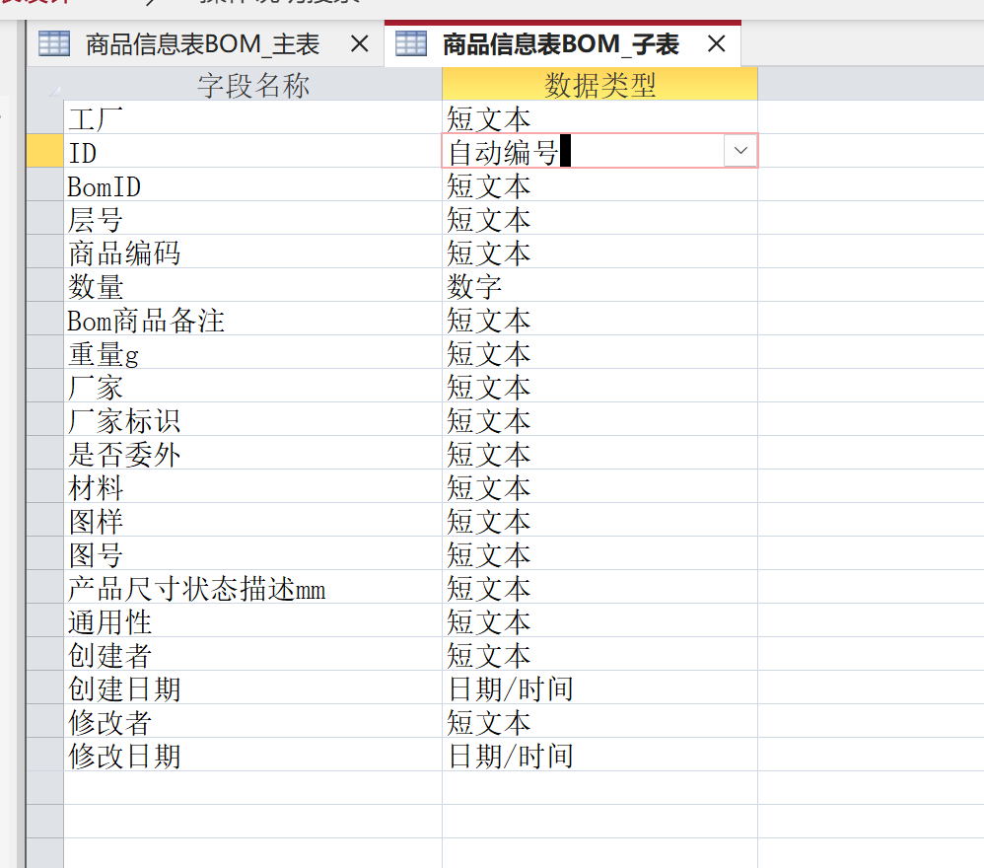Close the 商品信息表BOM_子表 tab

pos(717,44)
